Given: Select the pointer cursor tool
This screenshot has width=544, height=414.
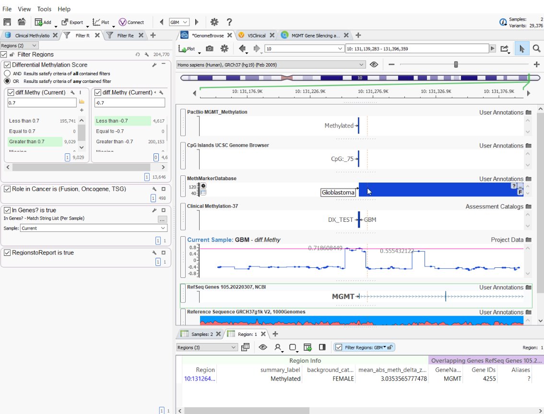Looking at the screenshot, I should pos(522,49).
